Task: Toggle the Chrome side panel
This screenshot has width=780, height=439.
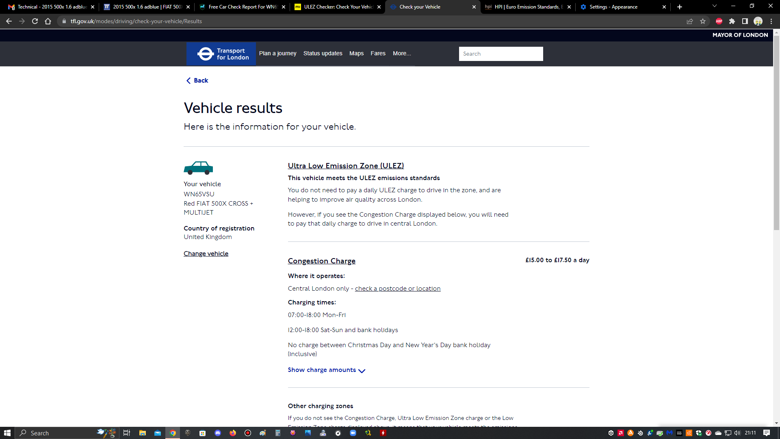Action: [x=745, y=21]
